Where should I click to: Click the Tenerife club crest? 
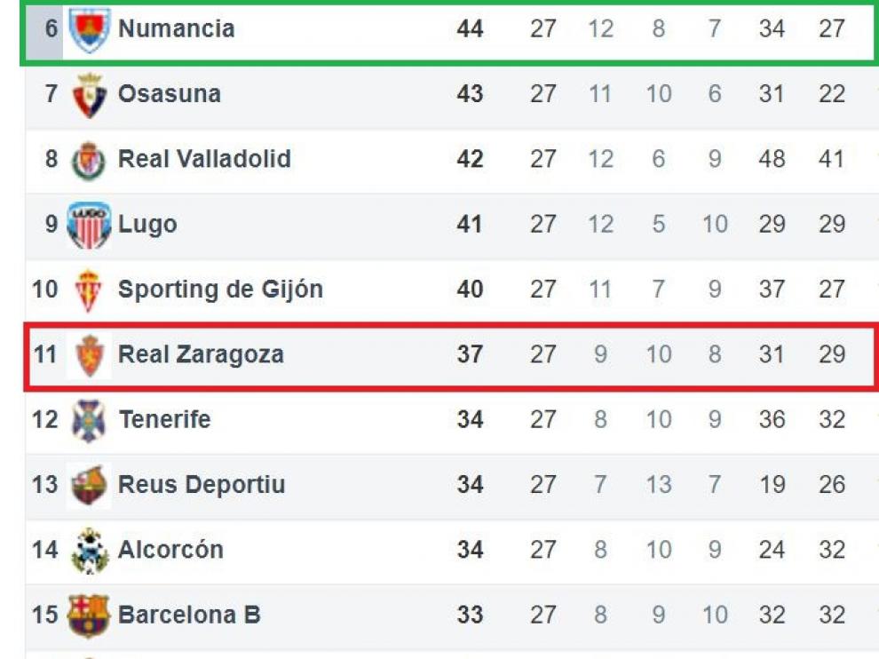89,421
